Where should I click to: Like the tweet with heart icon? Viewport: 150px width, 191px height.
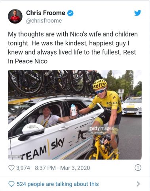tap(11, 168)
